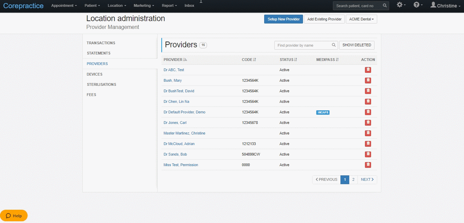The width and height of the screenshot is (464, 223).
Task: Delete provider Dr ABC, Test
Action: point(368,70)
